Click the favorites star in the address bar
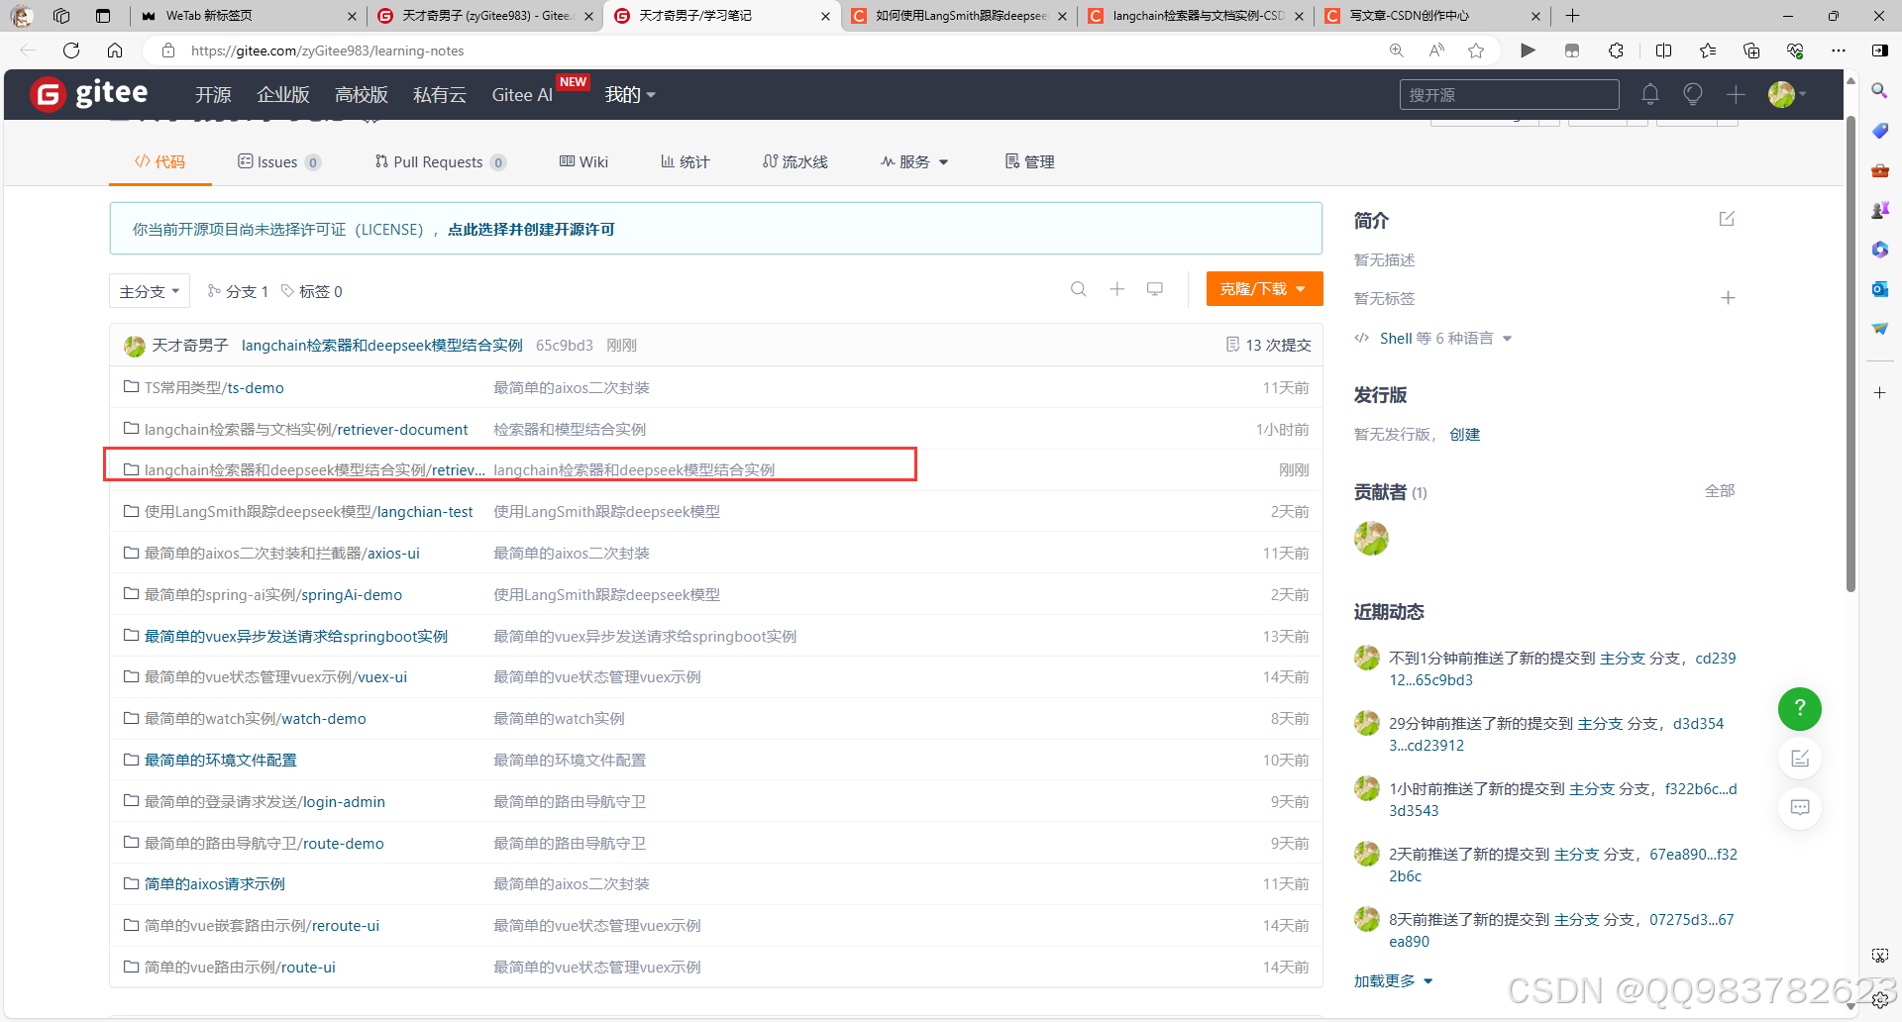Screen dimensions: 1902x1022 (1476, 51)
